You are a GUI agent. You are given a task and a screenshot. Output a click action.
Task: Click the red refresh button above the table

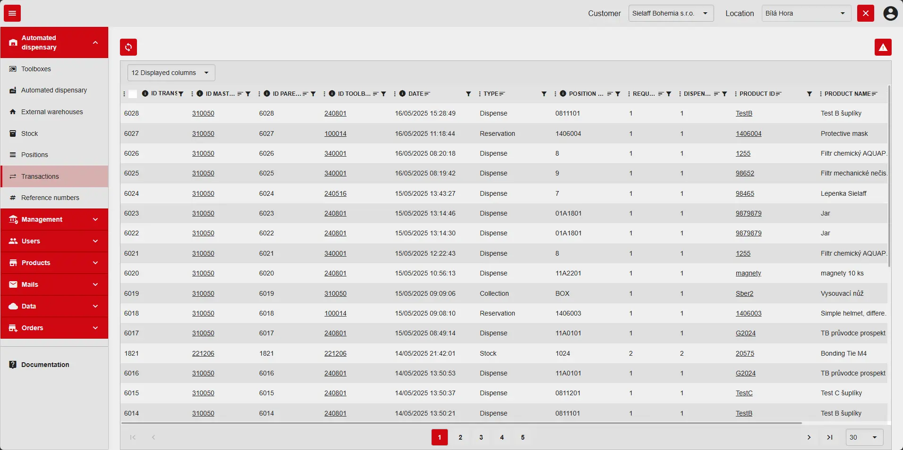(128, 47)
